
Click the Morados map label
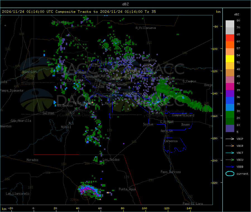coord(32,160)
